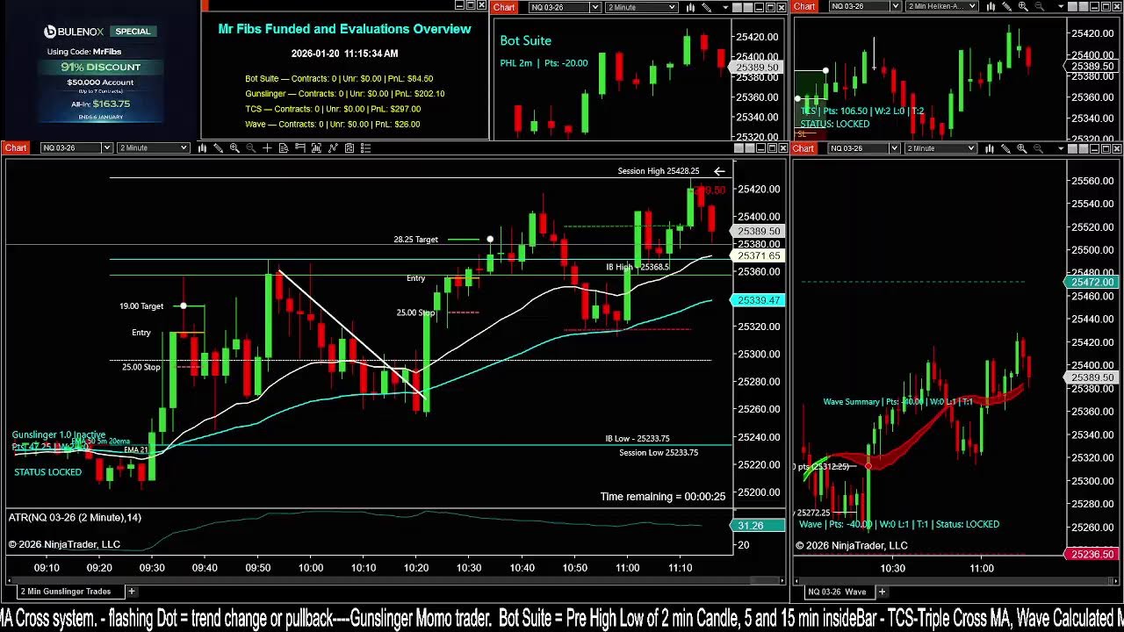
Task: Click the 28.25 Target label
Action: pyautogui.click(x=415, y=240)
